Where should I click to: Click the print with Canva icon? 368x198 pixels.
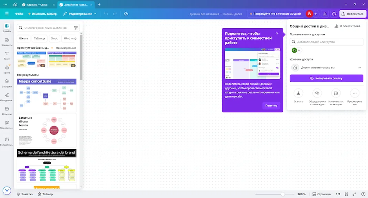click(x=336, y=93)
